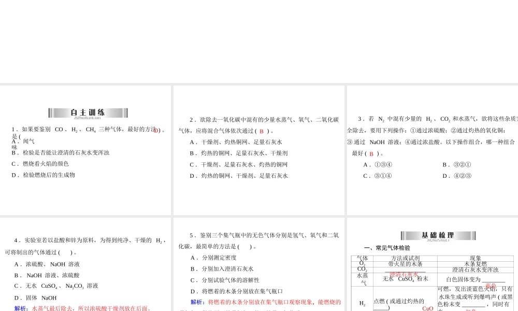Click the 基础梳理 banner heading

(438, 235)
